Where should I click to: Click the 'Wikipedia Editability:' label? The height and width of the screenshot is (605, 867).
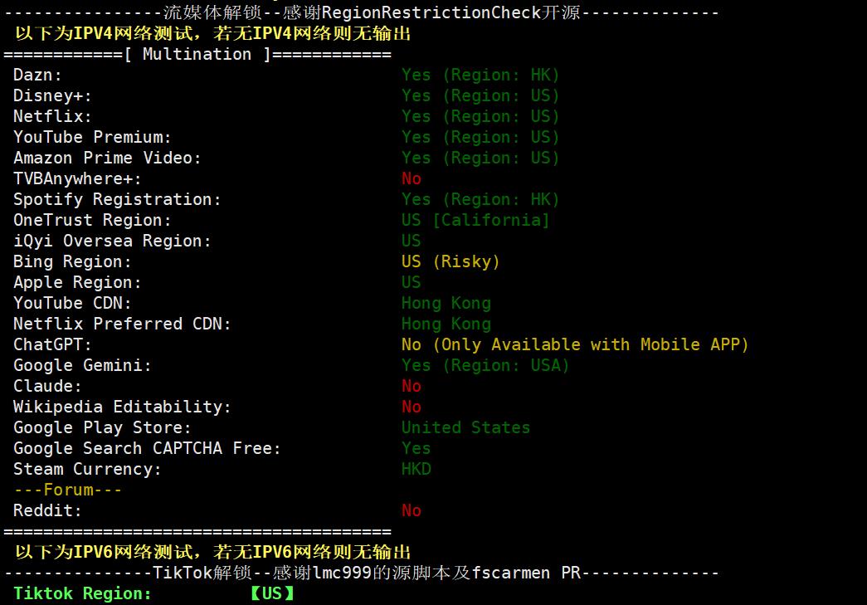pyautogui.click(x=122, y=407)
